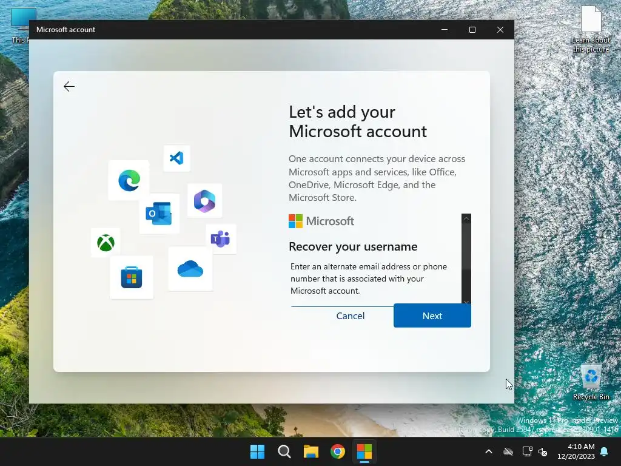Image resolution: width=621 pixels, height=466 pixels.
Task: Maximize the Microsoft account window
Action: pyautogui.click(x=472, y=30)
